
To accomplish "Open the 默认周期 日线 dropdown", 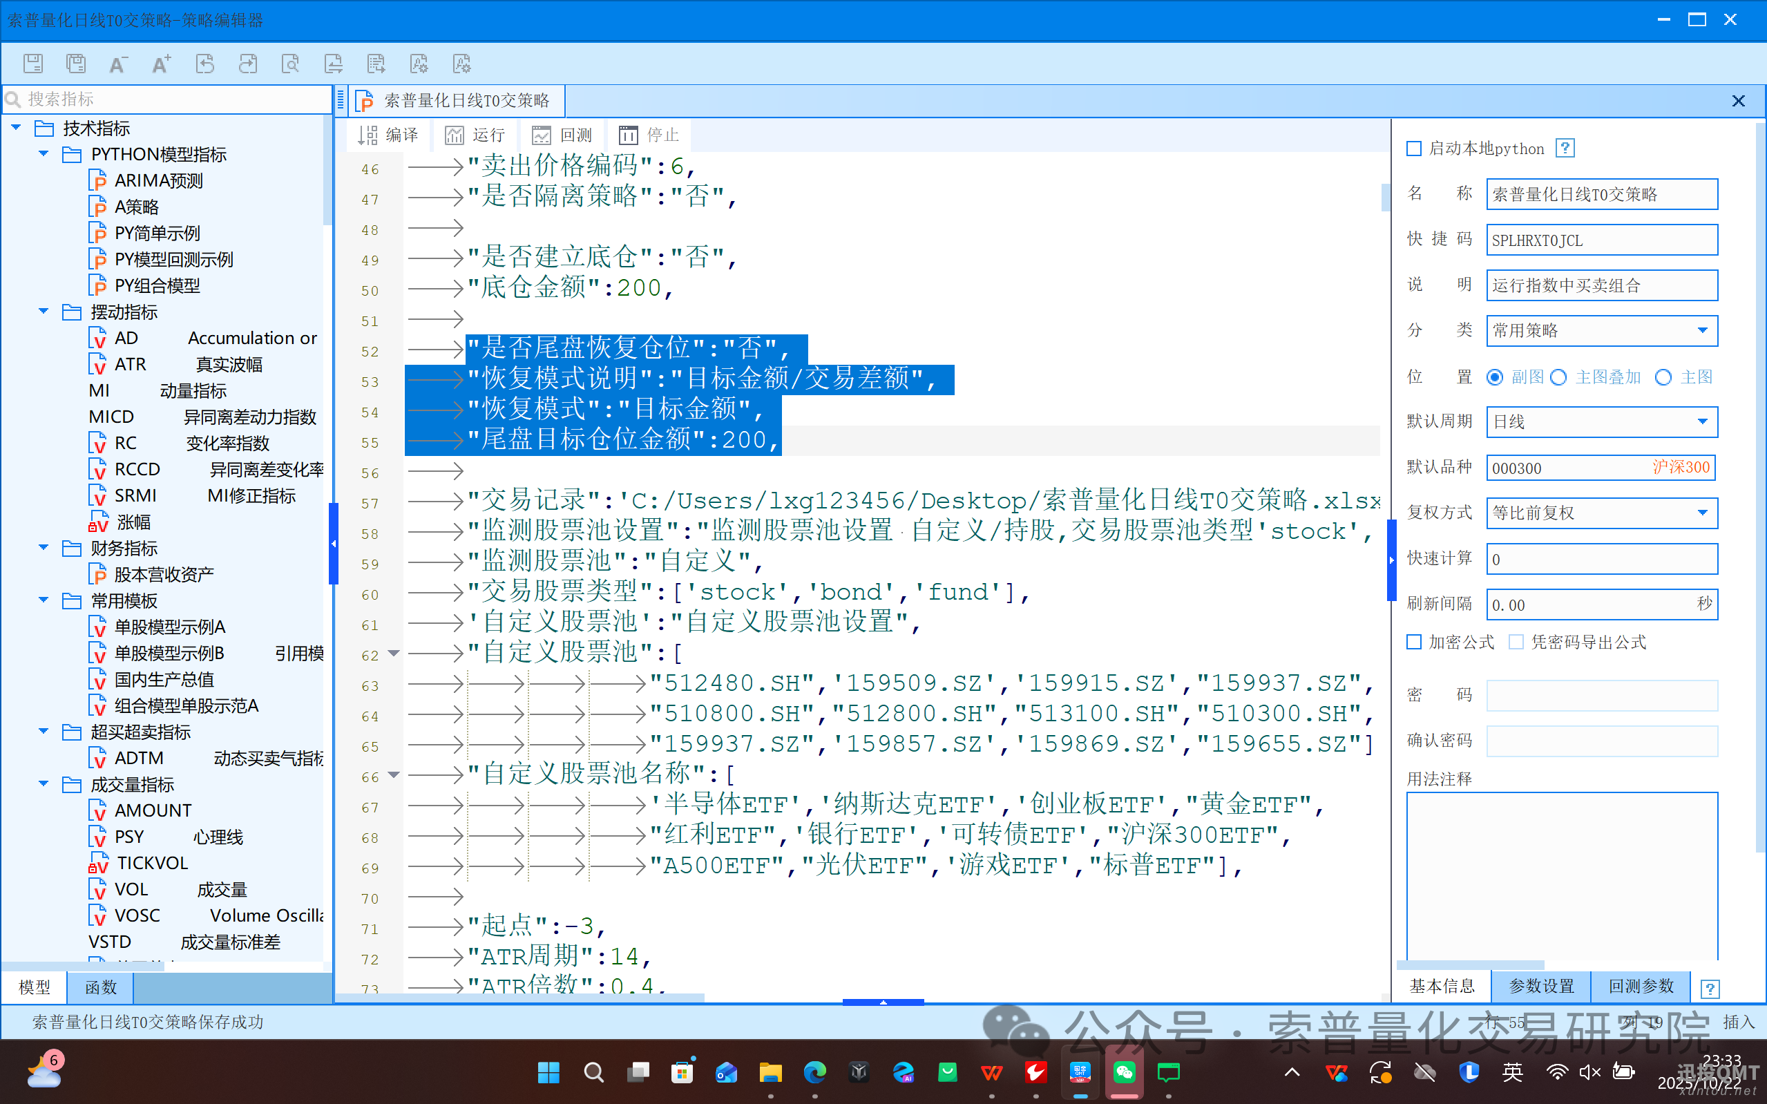I will pos(1702,422).
